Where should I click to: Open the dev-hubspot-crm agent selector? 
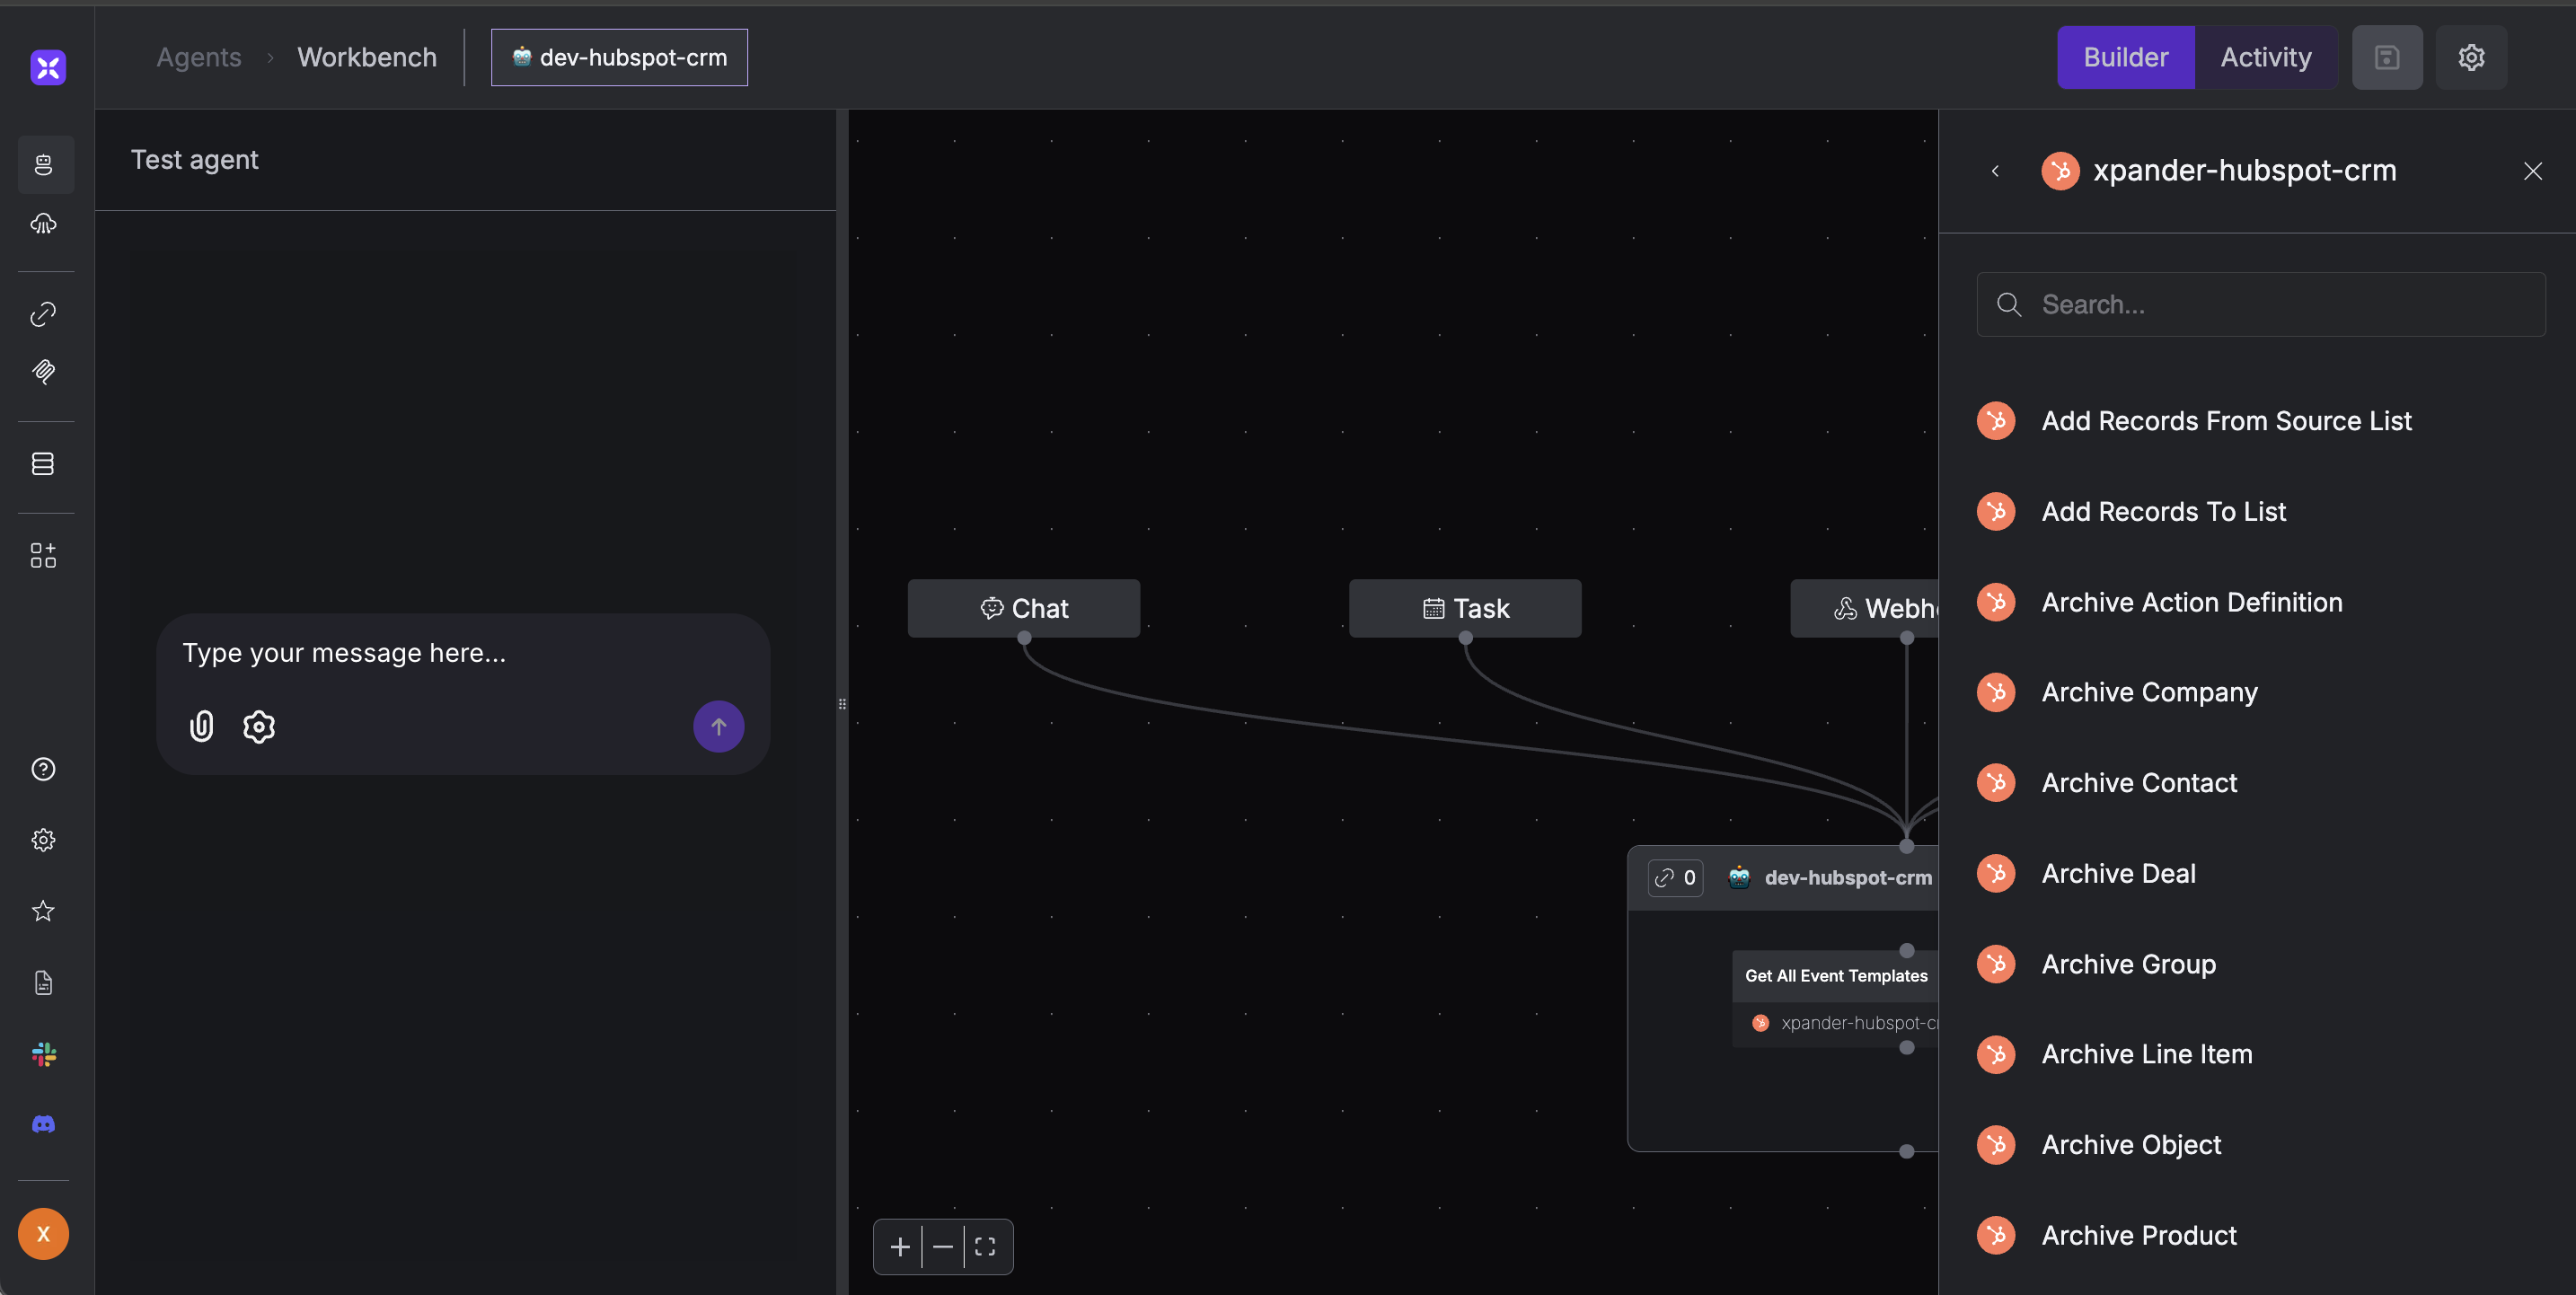tap(619, 58)
